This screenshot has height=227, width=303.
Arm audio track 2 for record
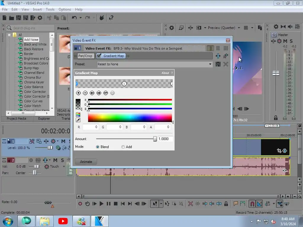point(31,160)
